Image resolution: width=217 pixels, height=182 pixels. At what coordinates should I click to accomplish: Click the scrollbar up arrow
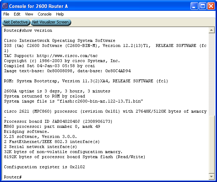coord(212,30)
